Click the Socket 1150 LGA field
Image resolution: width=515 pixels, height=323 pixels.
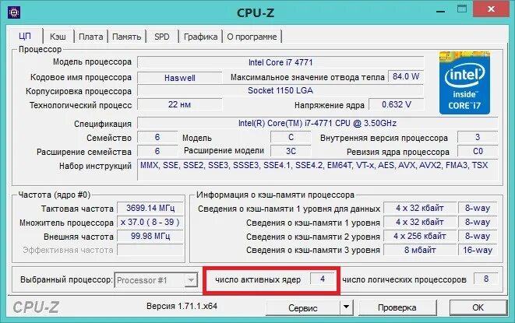coord(280,90)
